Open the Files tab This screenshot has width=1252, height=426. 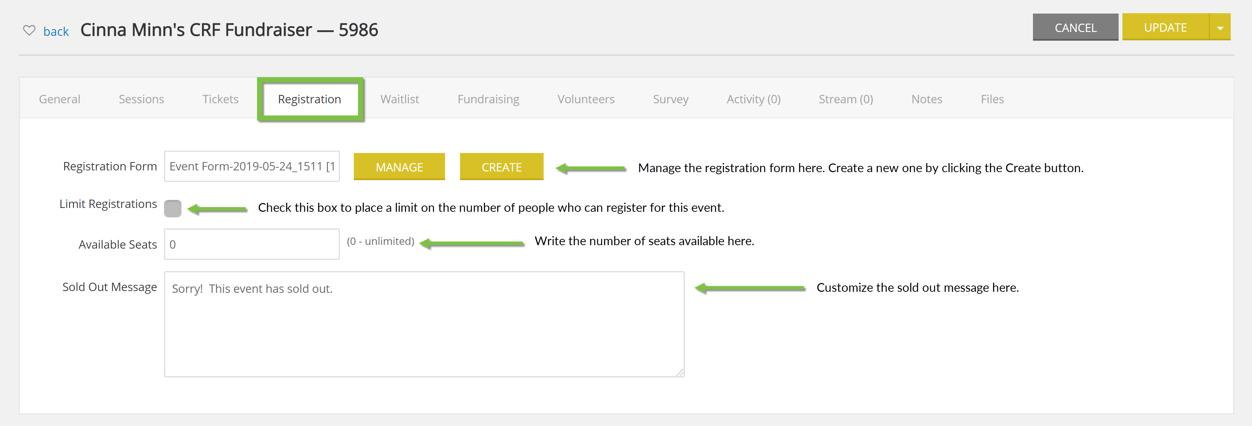992,99
